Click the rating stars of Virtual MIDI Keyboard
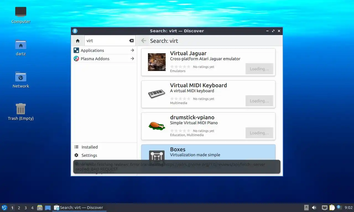The image size is (354, 212). coord(180,99)
